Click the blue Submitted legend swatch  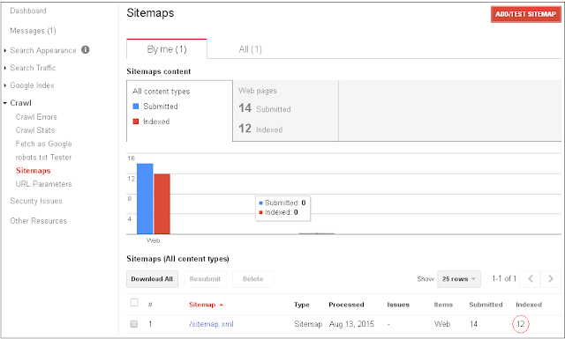click(x=136, y=107)
